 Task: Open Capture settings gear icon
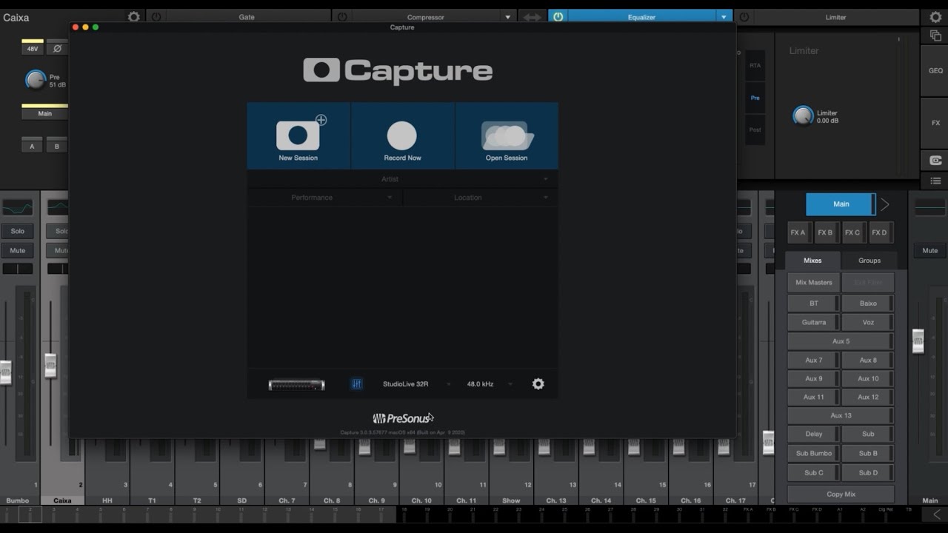point(538,384)
